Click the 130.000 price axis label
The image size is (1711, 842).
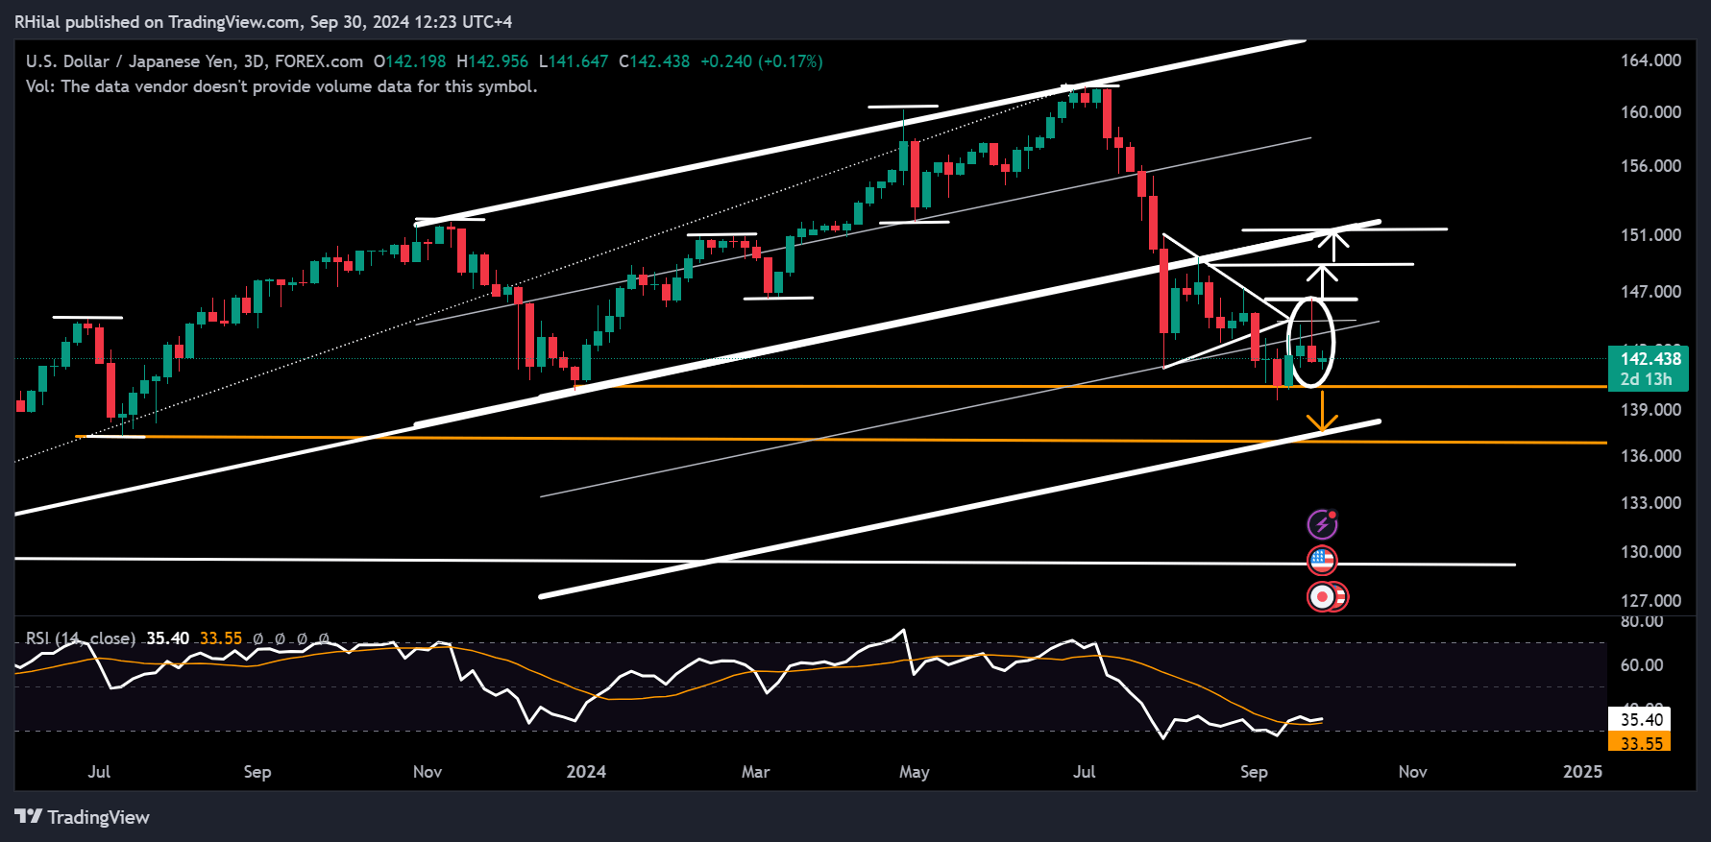click(1650, 552)
